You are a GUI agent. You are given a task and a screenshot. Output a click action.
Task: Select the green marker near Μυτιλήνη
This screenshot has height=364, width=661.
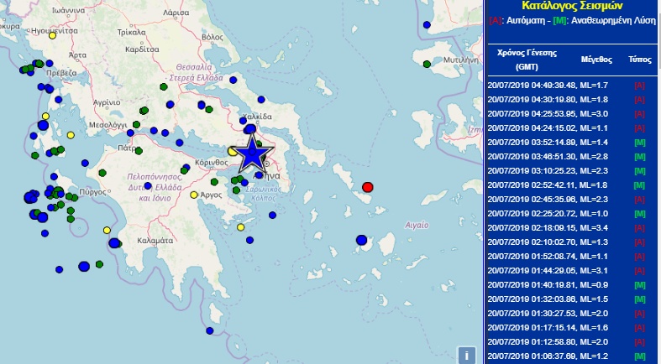(x=427, y=64)
